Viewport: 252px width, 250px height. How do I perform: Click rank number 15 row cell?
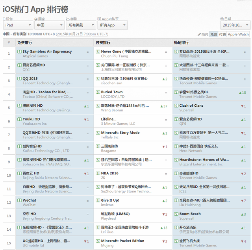click(9, 243)
